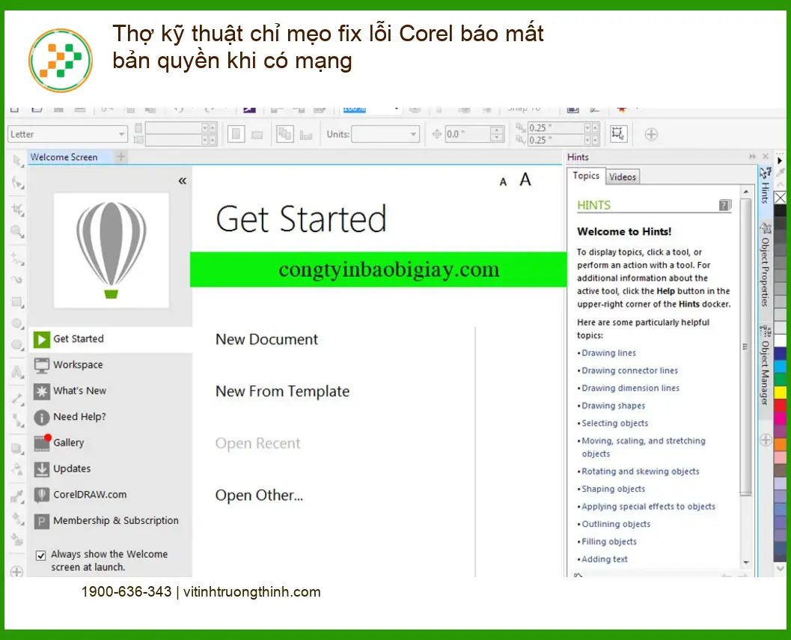Open CorelDRAW.com sidebar entry
The height and width of the screenshot is (640, 791).
(81, 495)
